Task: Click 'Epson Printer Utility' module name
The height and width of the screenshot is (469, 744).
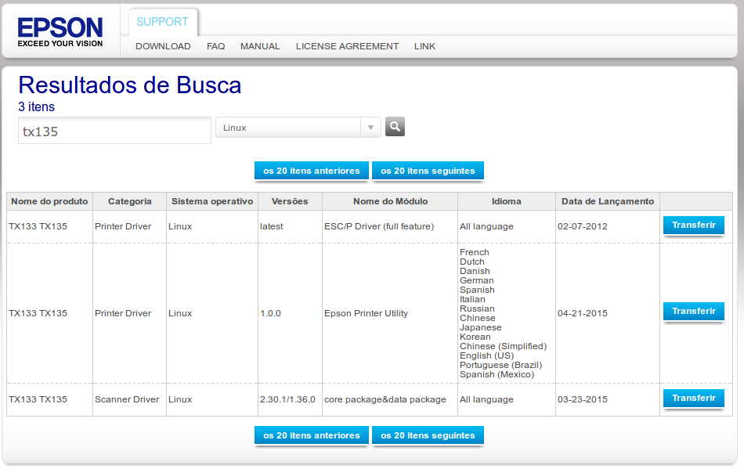Action: 367,313
